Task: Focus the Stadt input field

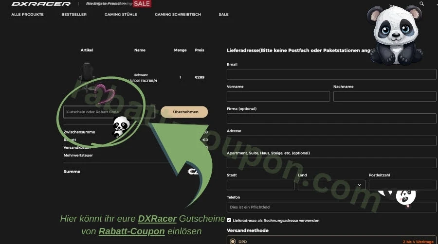Action: tap(261, 185)
